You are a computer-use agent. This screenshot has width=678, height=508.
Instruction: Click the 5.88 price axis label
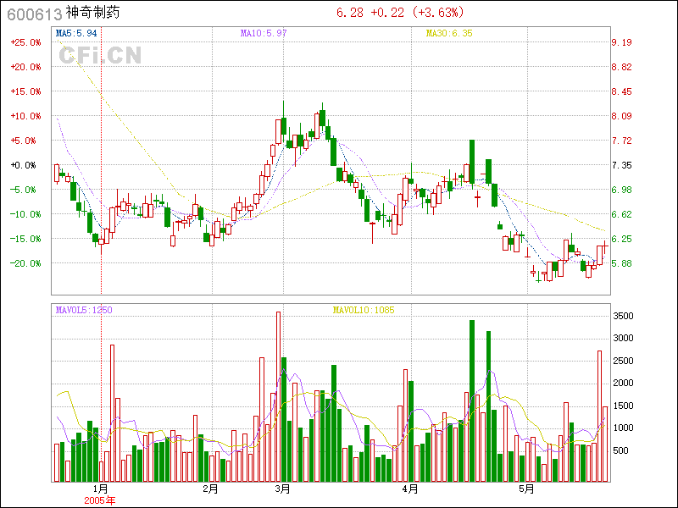point(622,263)
